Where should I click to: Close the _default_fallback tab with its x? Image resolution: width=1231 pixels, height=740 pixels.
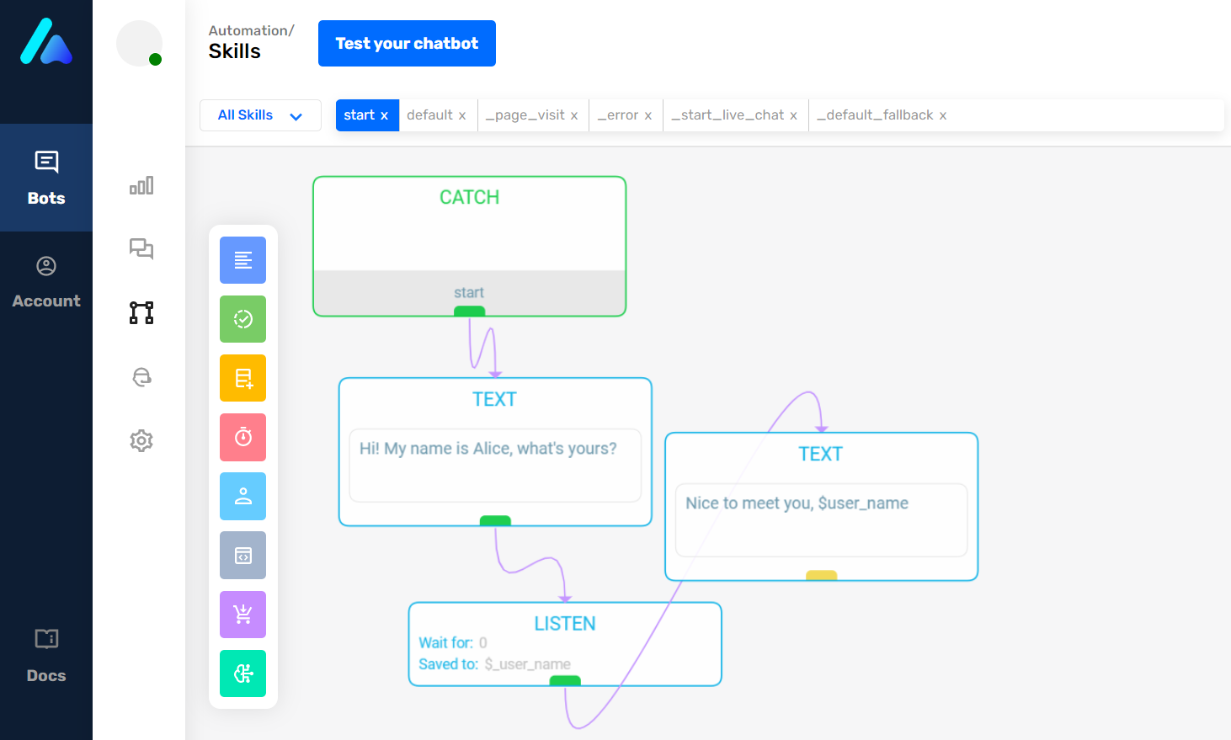(x=943, y=116)
